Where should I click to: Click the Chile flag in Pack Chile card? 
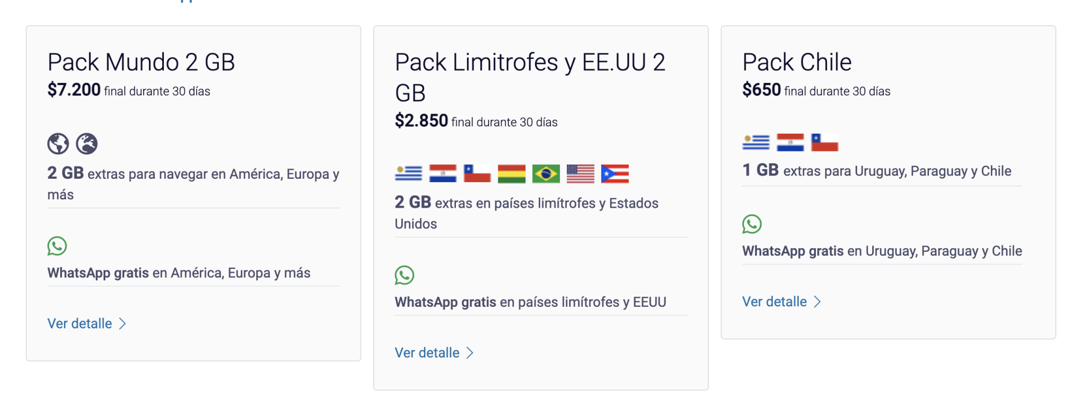pyautogui.click(x=824, y=142)
